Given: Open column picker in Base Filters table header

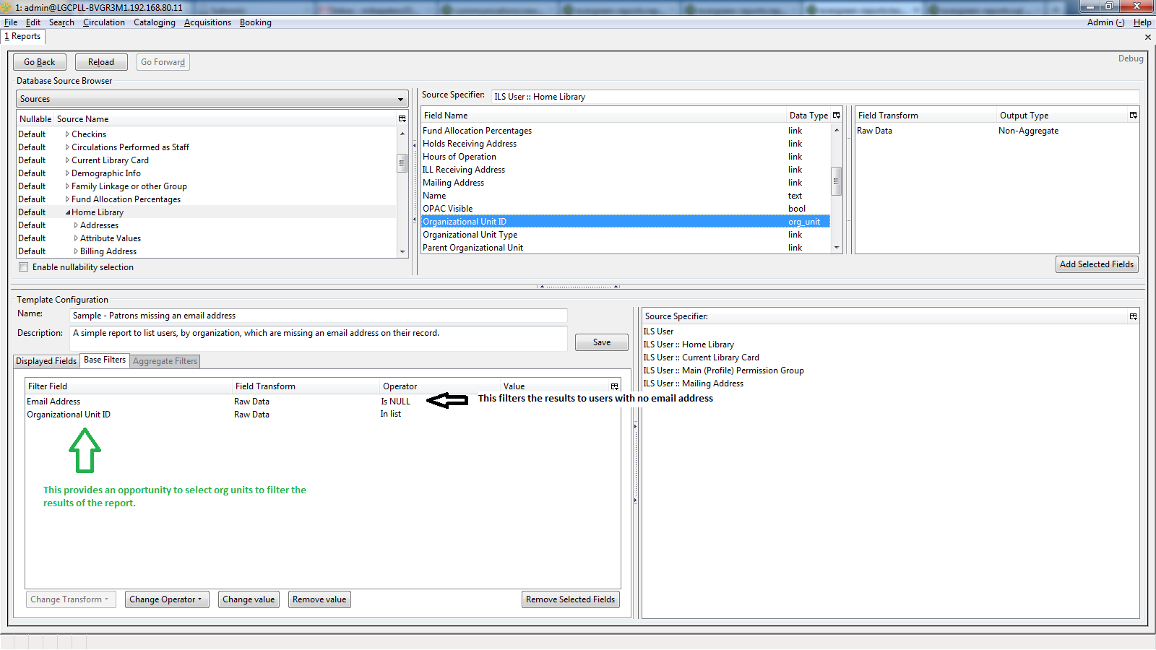Looking at the screenshot, I should point(614,386).
